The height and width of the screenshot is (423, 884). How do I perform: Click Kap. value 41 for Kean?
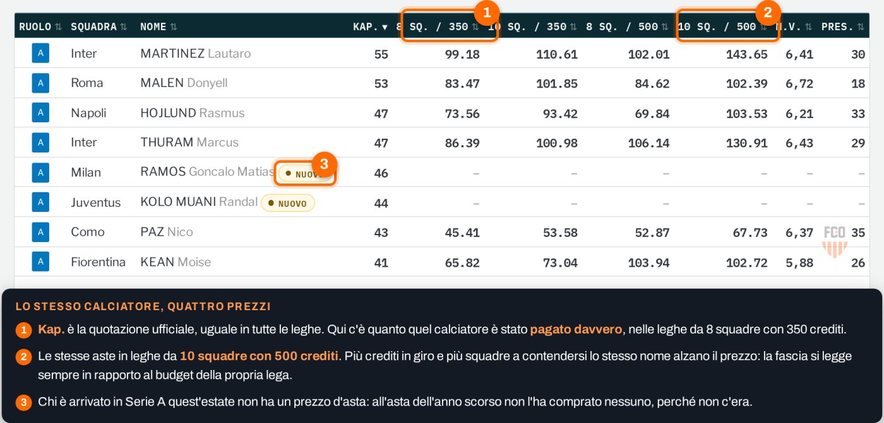tap(381, 262)
